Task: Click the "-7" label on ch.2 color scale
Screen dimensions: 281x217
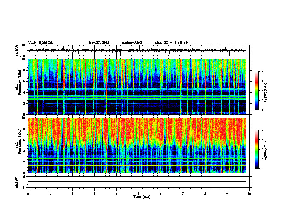Action: click(x=261, y=168)
